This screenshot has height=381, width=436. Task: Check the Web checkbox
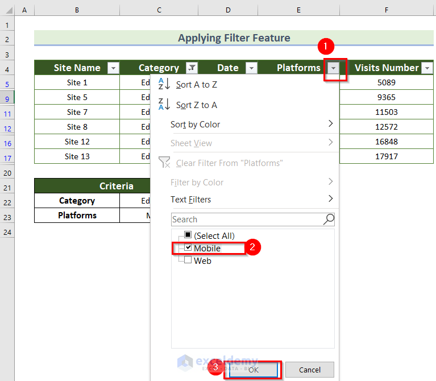point(188,260)
